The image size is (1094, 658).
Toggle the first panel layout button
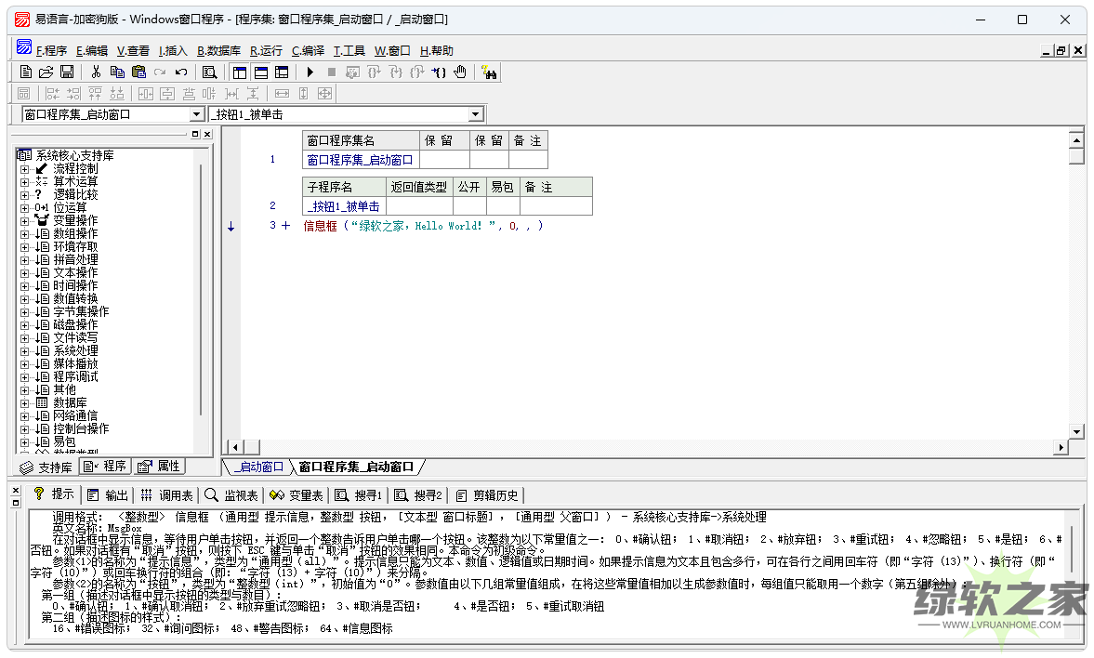[239, 72]
